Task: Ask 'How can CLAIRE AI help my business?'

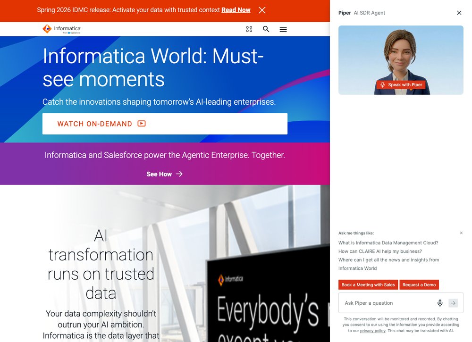Action: pyautogui.click(x=380, y=251)
